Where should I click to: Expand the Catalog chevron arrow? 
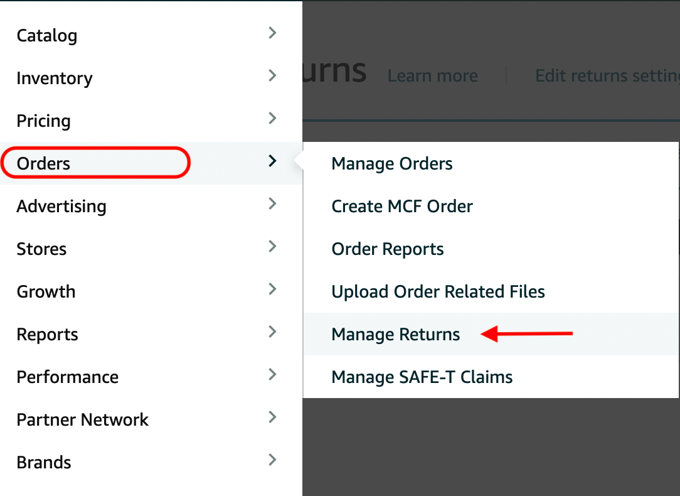[272, 33]
